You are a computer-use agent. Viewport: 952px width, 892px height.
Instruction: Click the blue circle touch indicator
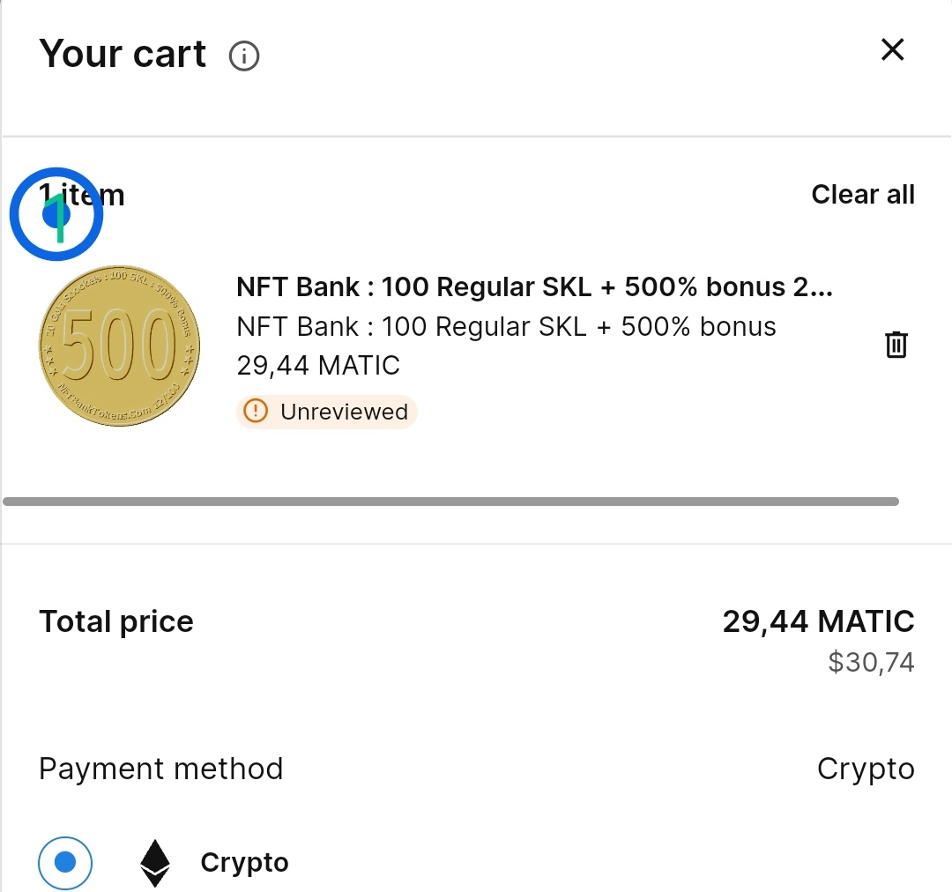56,214
